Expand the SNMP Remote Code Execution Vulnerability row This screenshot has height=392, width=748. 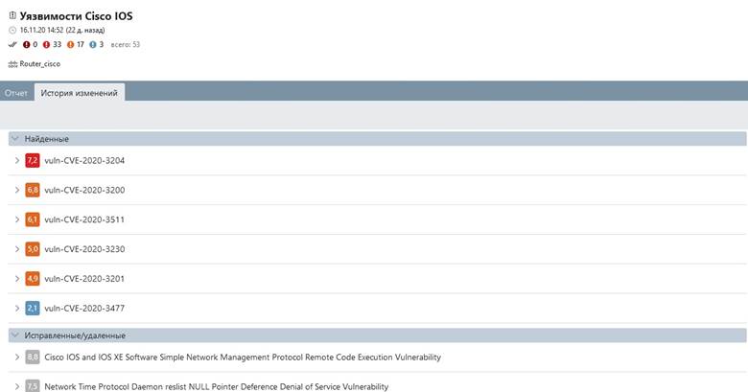coord(17,357)
